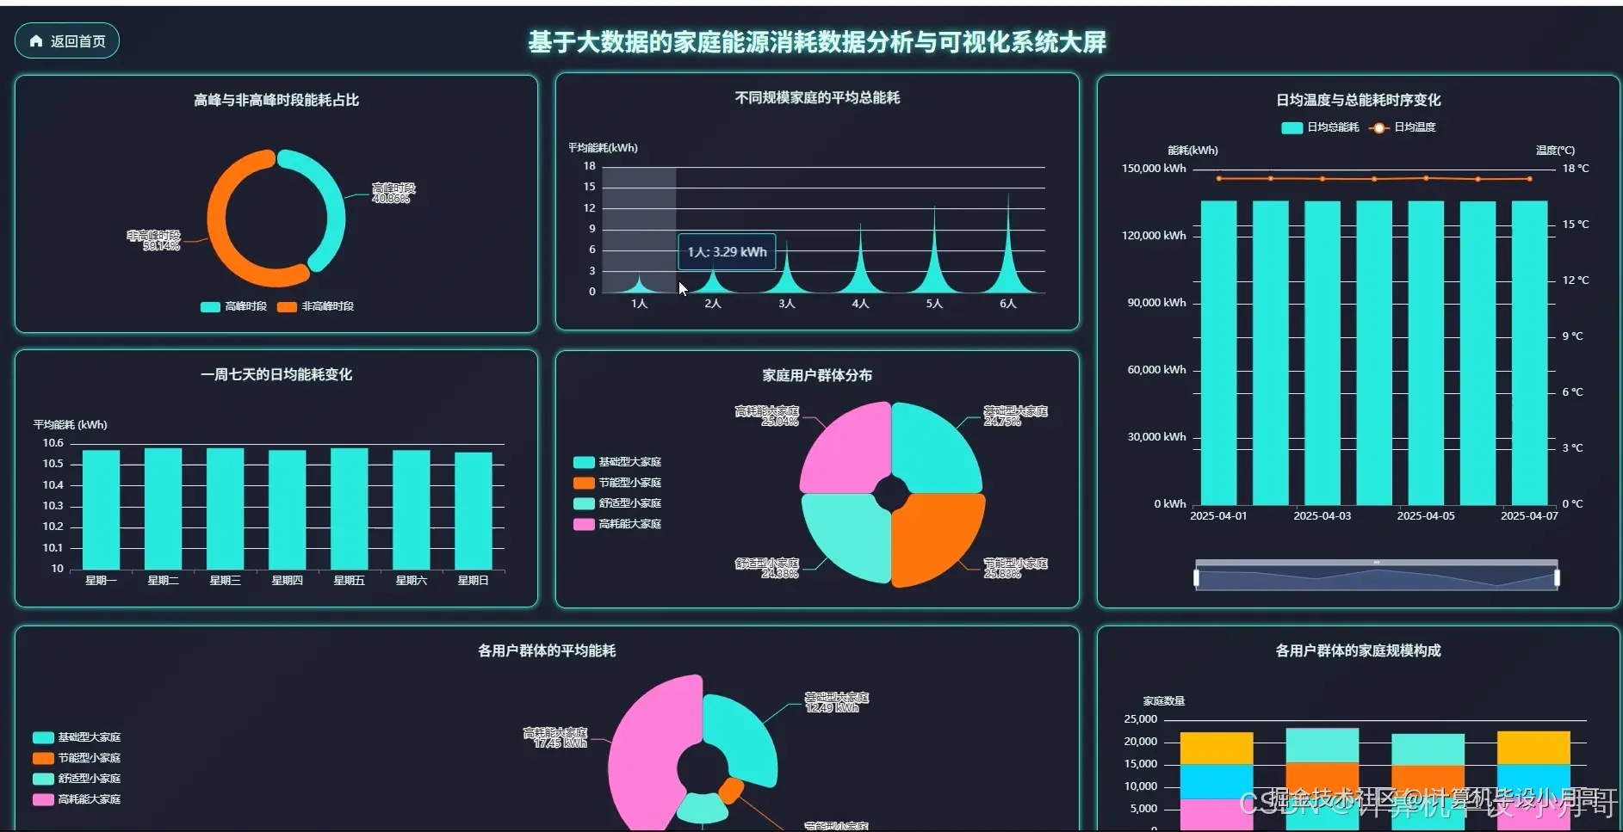Click the 基础型大家庭 legend icon in 家庭用户群体分布
Screen dimensions: 1623x832
click(x=582, y=461)
